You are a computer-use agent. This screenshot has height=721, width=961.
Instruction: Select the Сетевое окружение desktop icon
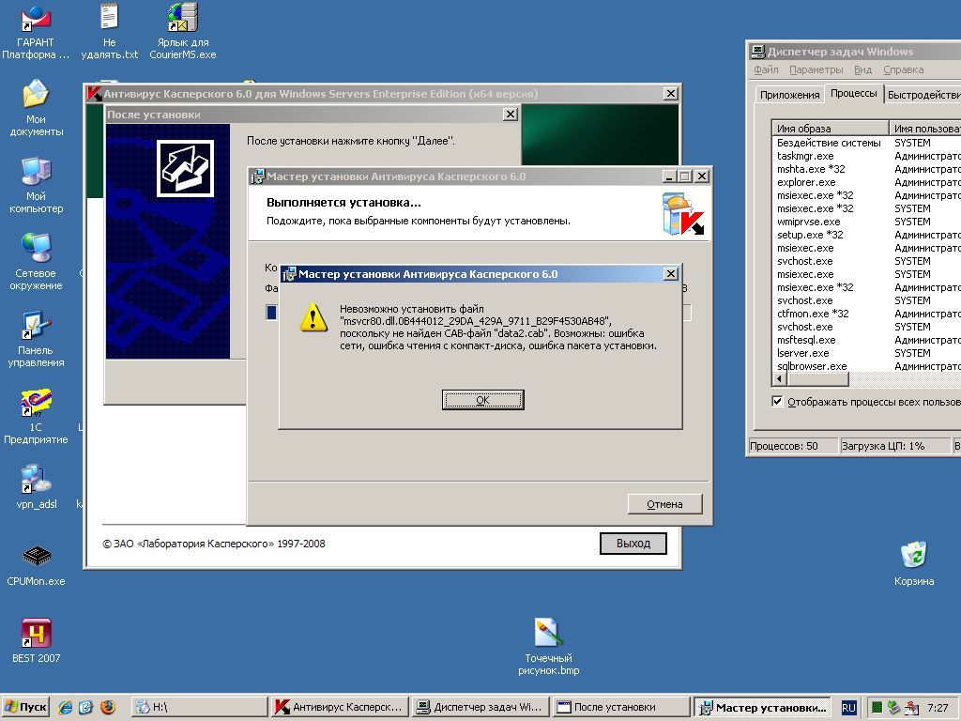point(37,262)
